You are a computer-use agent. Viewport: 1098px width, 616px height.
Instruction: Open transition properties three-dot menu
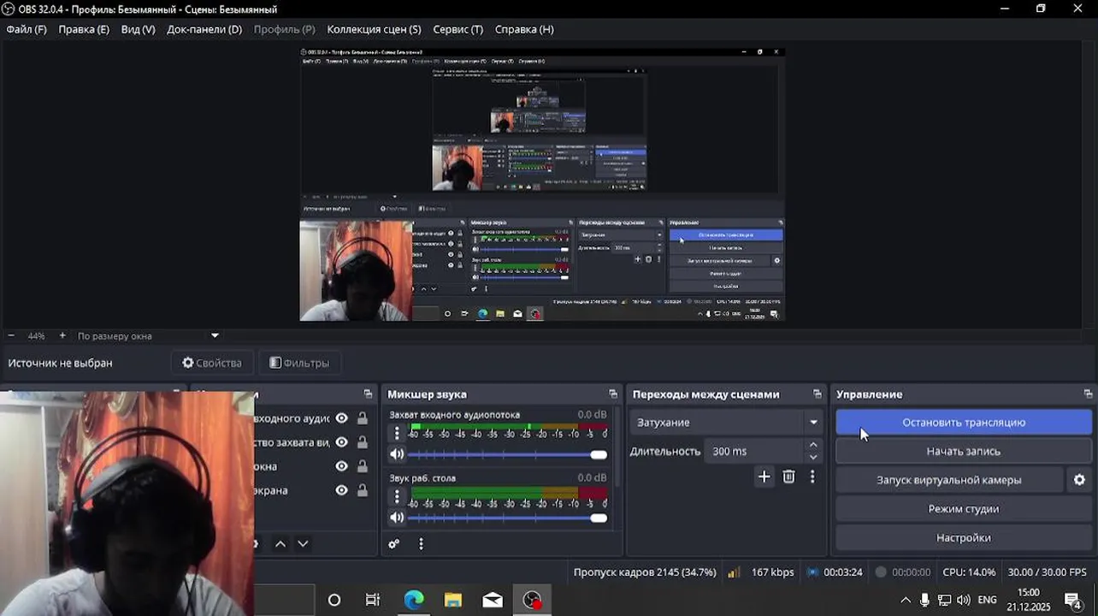pyautogui.click(x=812, y=477)
